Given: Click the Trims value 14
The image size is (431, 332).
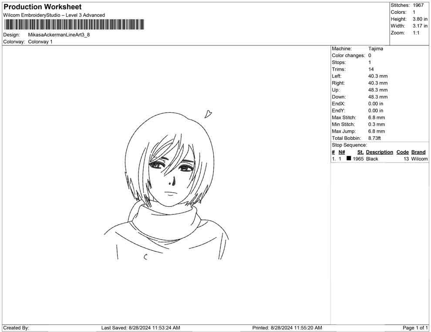Looking at the screenshot, I should pyautogui.click(x=371, y=69).
